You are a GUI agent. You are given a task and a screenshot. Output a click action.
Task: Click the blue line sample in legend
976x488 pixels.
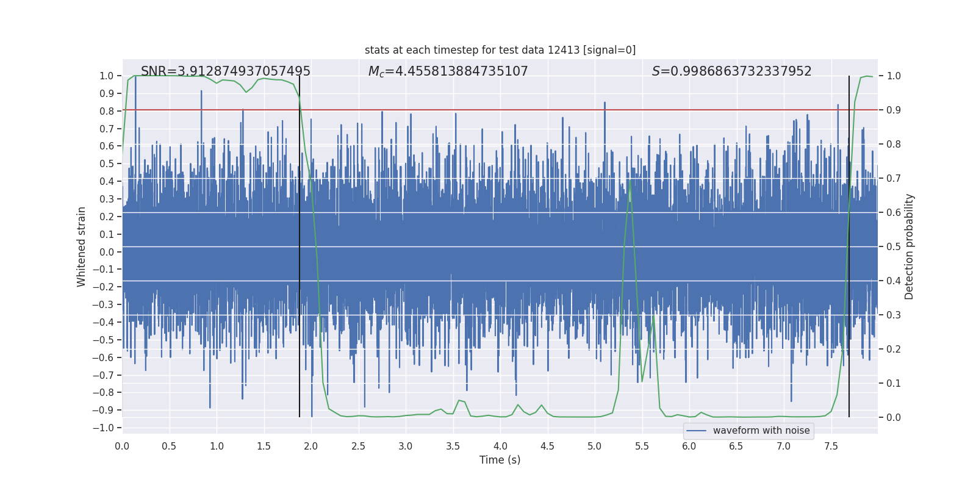(696, 431)
